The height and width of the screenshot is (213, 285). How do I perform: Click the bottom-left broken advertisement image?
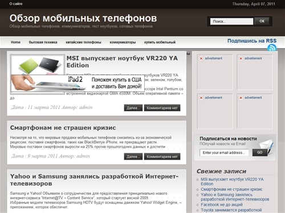coord(215,111)
